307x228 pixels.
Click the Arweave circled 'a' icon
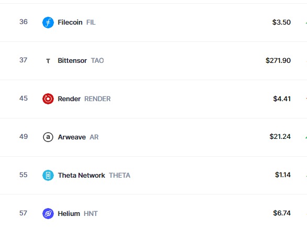click(x=48, y=137)
